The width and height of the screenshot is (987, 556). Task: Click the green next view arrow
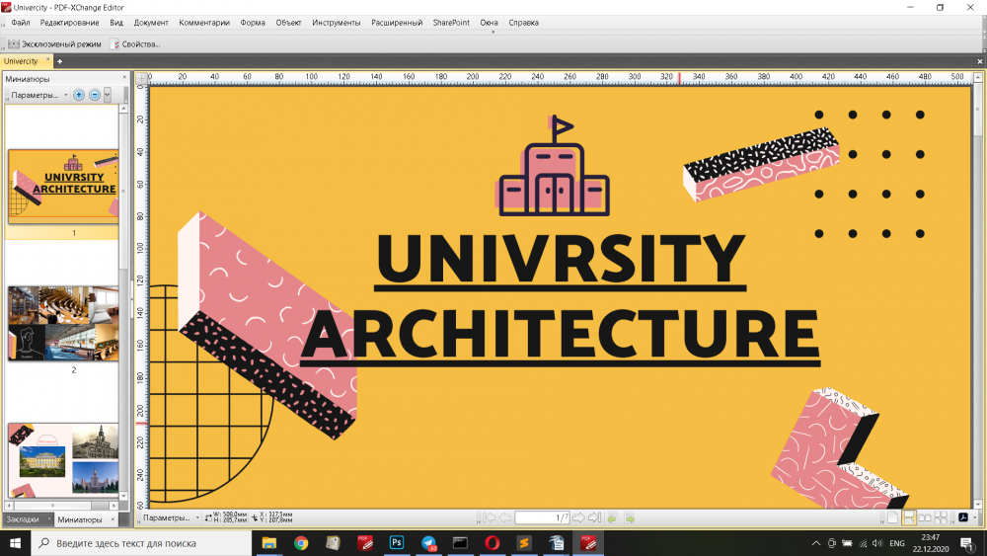coord(630,517)
